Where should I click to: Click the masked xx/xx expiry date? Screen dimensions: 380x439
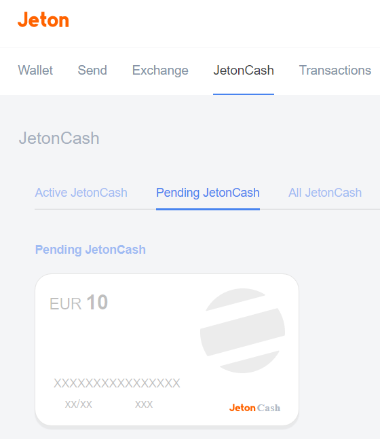(79, 404)
